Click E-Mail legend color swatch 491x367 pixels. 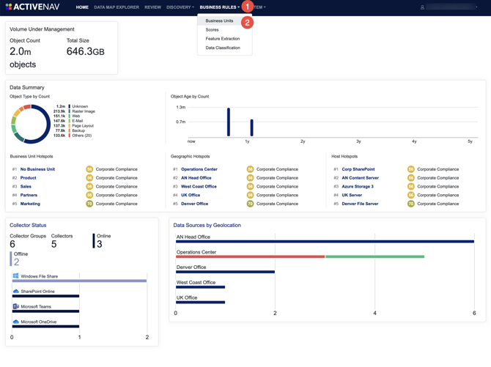[69, 121]
